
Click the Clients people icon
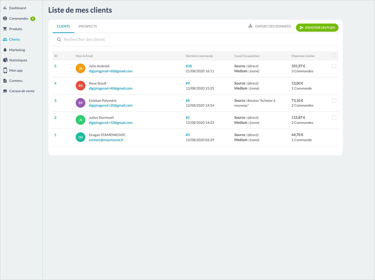tap(5, 40)
